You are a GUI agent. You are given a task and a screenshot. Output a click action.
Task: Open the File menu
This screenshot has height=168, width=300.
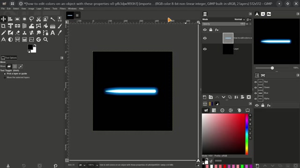click(x=3, y=8)
